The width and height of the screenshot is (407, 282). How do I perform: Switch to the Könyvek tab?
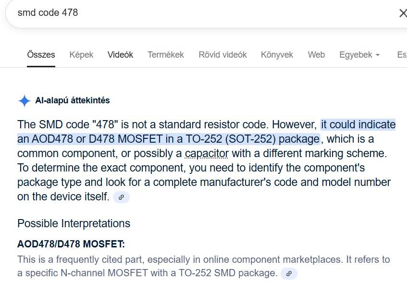pos(277,55)
